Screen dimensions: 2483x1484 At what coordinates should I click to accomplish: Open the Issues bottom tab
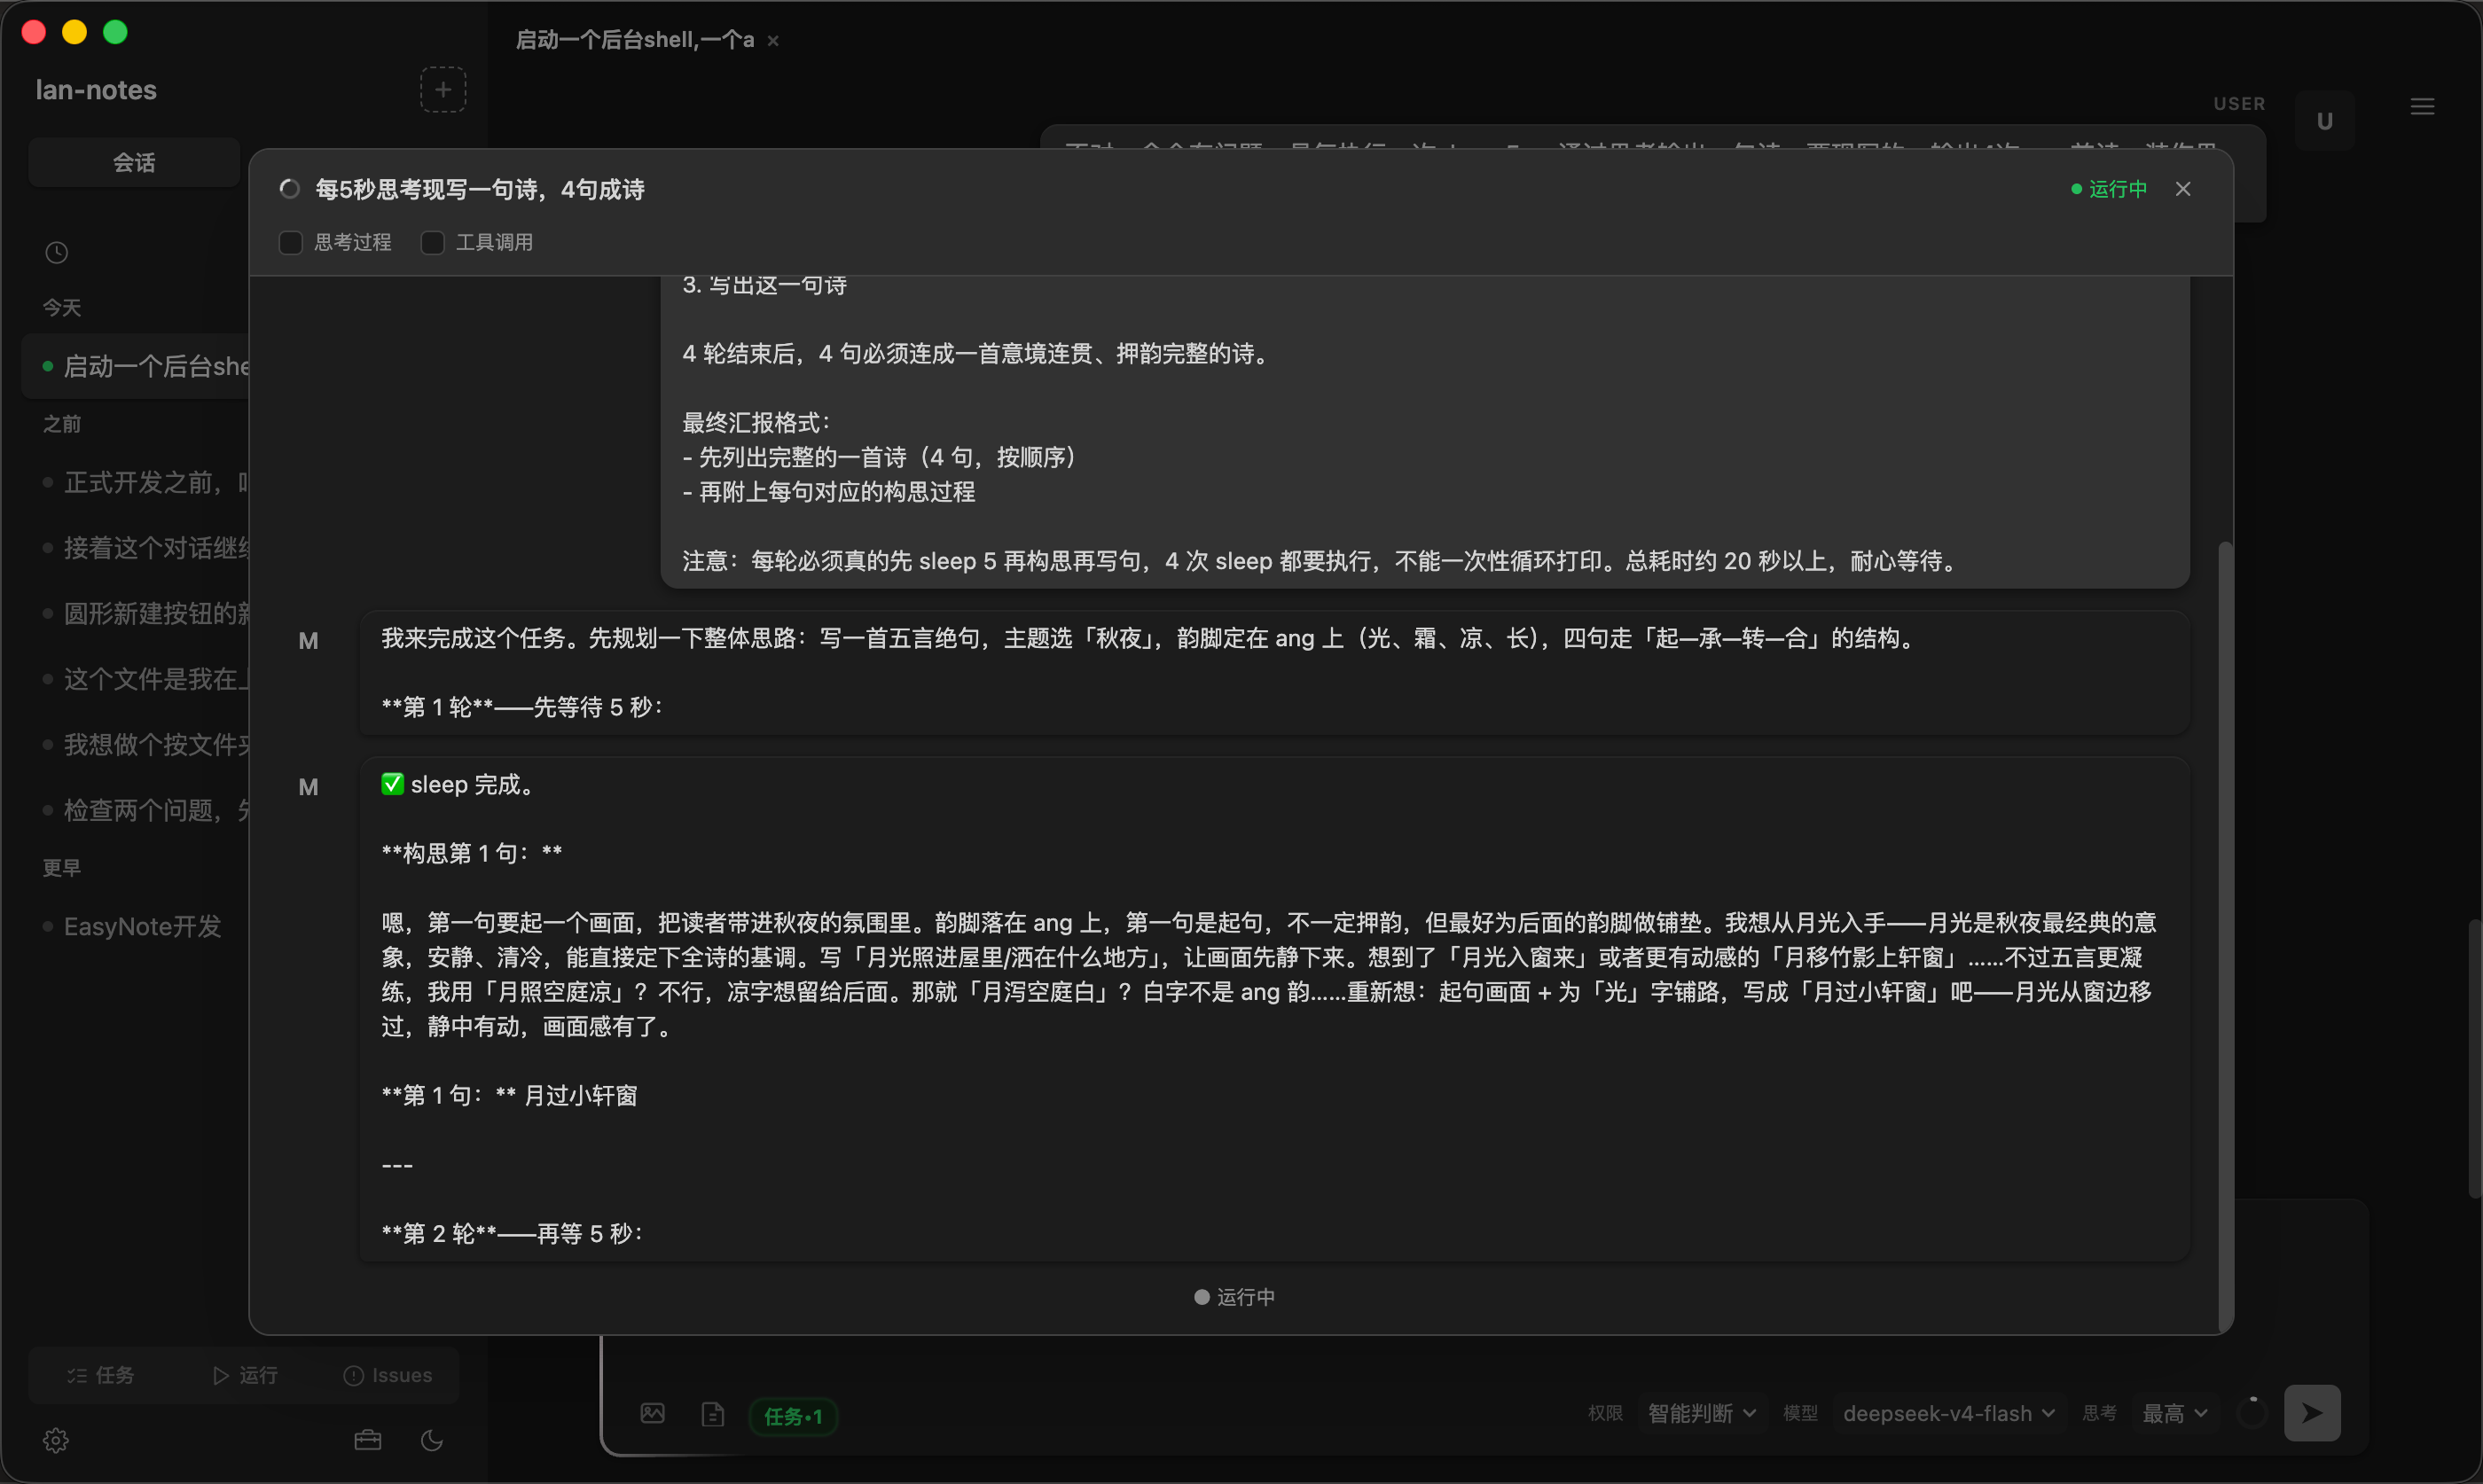tap(388, 1375)
